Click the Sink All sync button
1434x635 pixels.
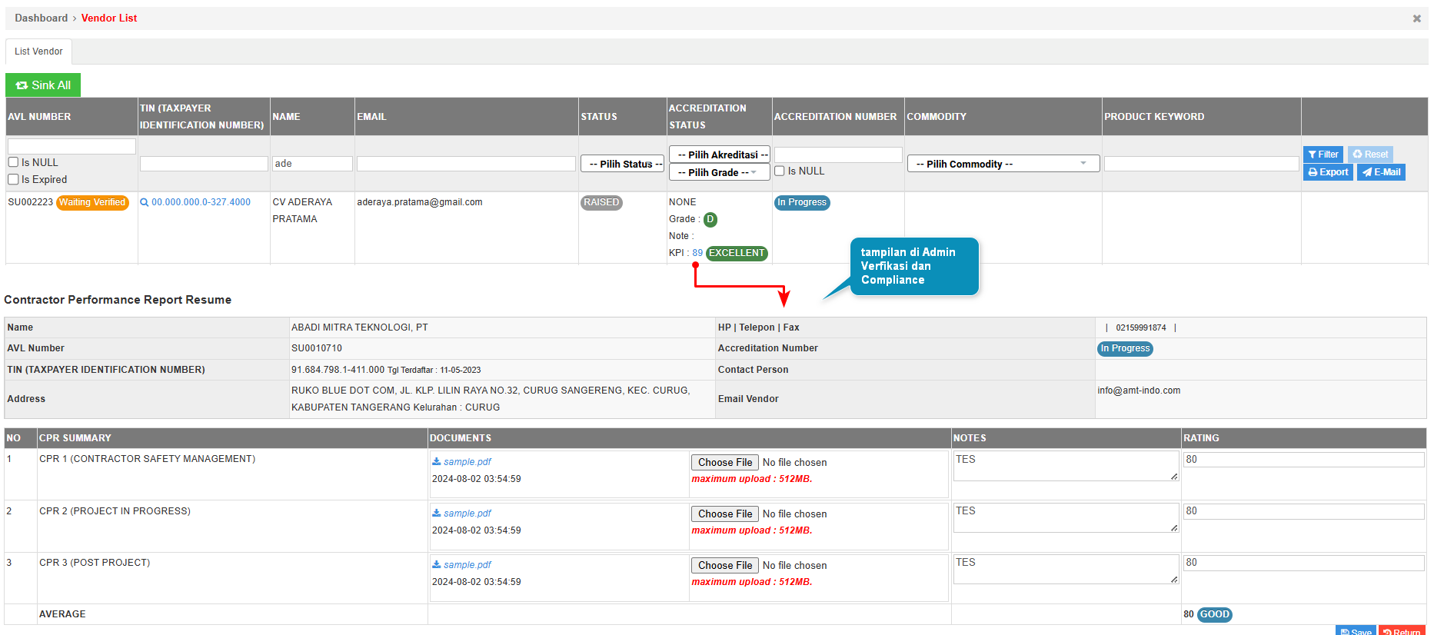coord(43,85)
